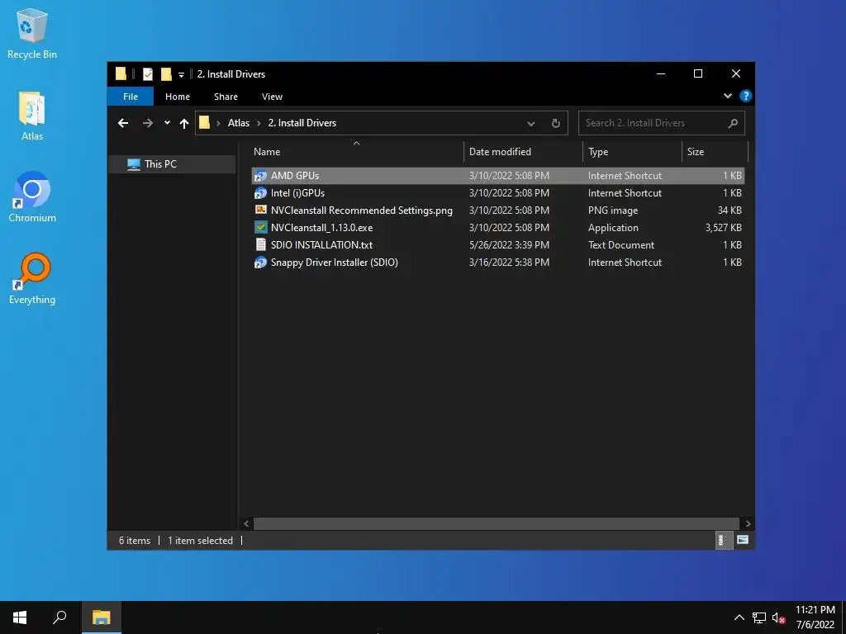
Task: Open Customize Quick Access Toolbar dropdown
Action: point(181,74)
